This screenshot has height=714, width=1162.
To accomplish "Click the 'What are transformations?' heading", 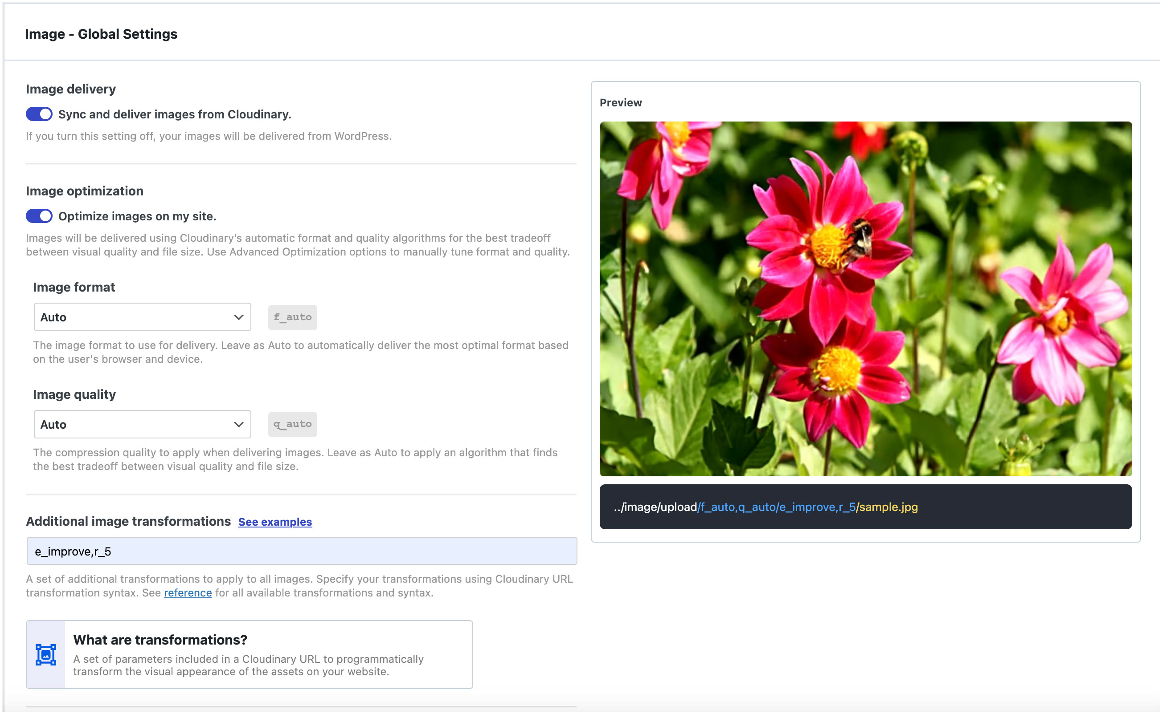I will 160,640.
